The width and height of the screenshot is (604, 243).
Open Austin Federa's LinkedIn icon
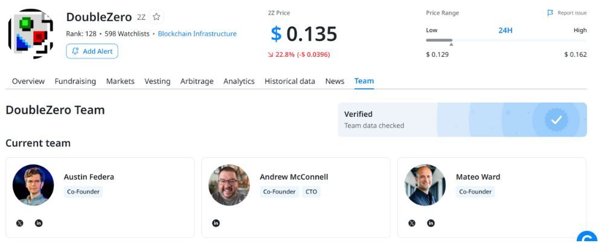(x=39, y=223)
